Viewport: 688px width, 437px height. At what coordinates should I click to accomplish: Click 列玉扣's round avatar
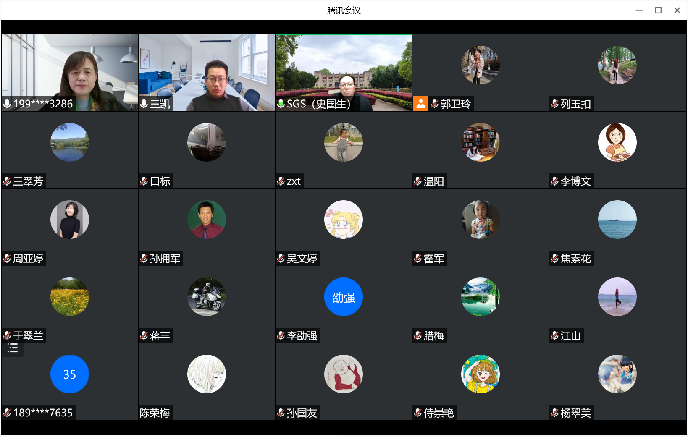617,65
